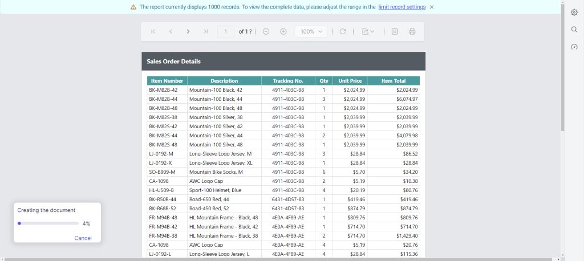Click the document creation progress bar
The height and width of the screenshot is (261, 584).
pos(48,223)
